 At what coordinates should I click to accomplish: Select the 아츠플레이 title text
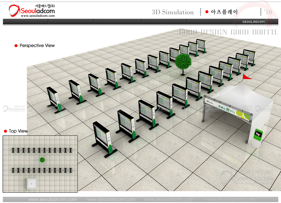pyautogui.click(x=224, y=12)
